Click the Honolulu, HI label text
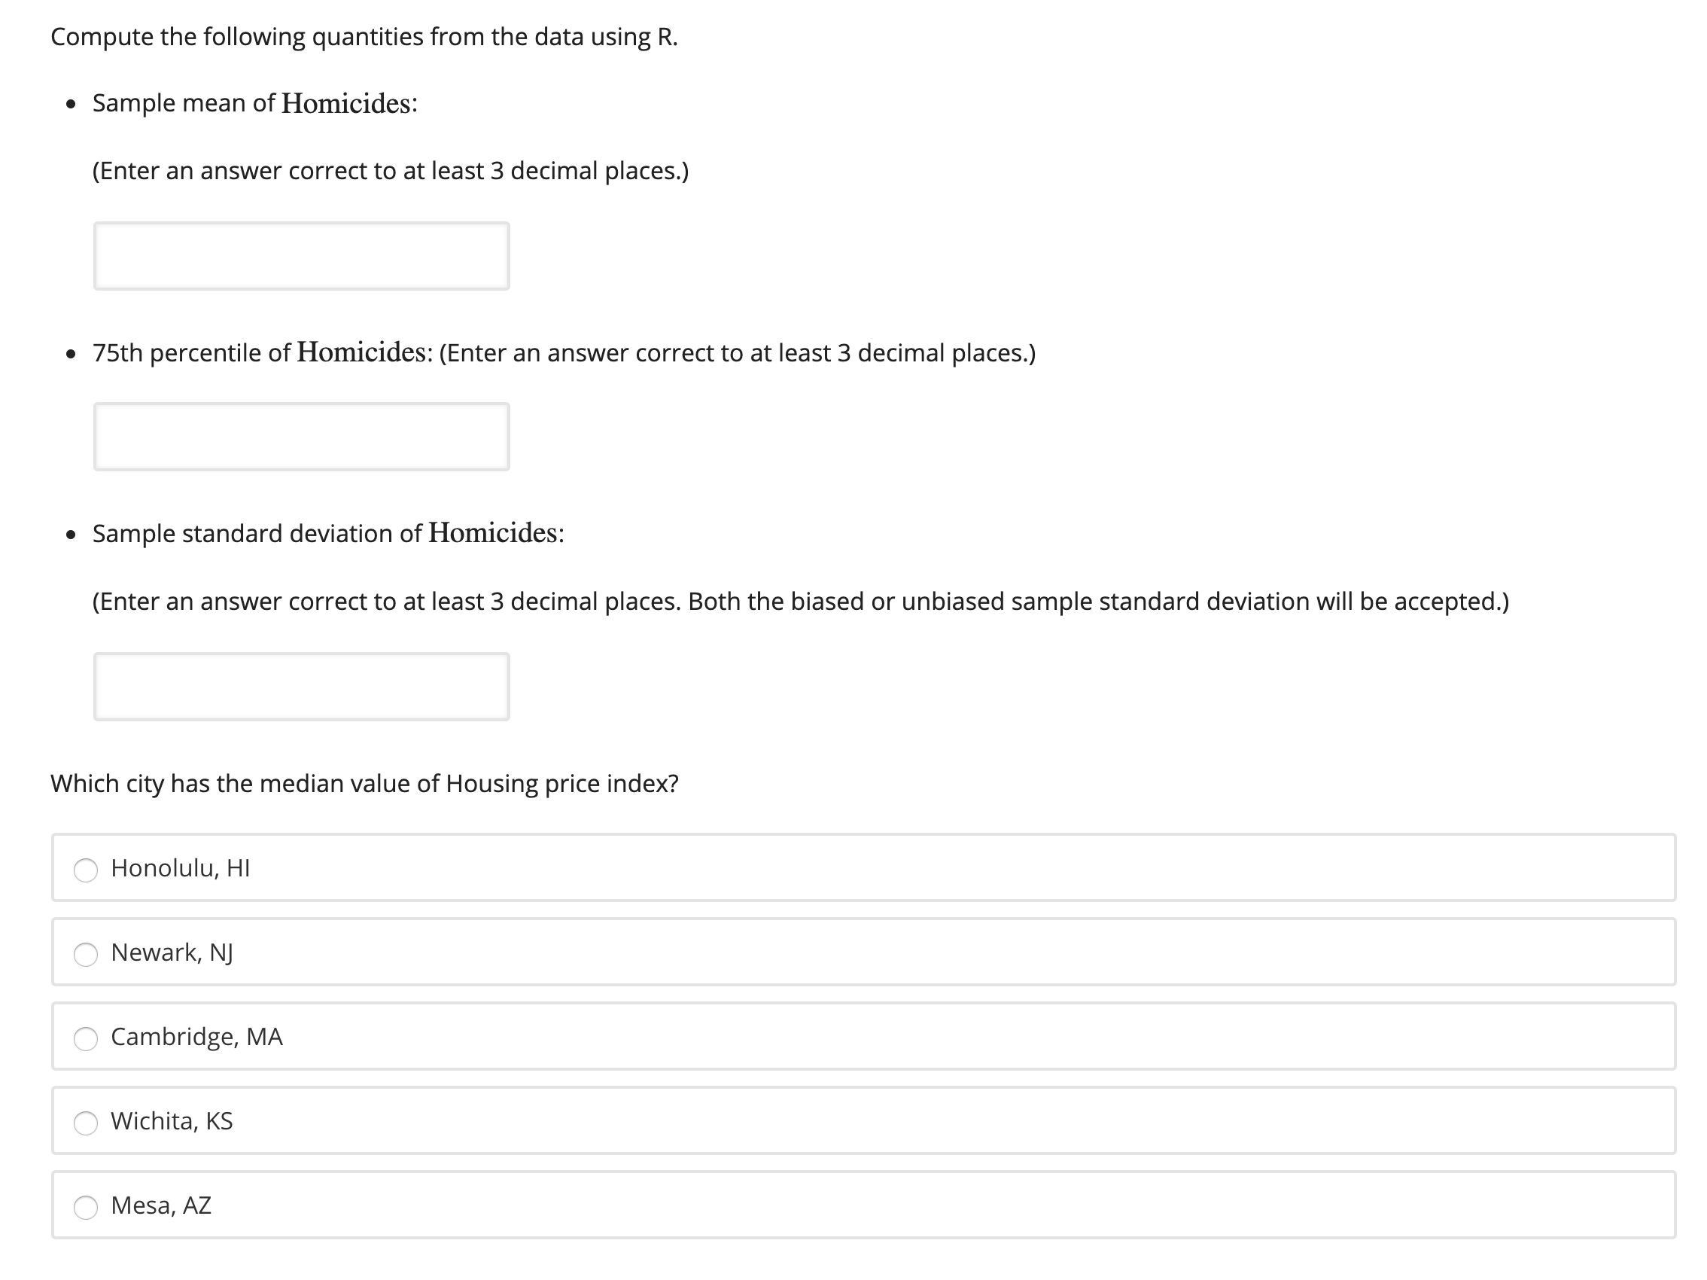 click(x=181, y=870)
